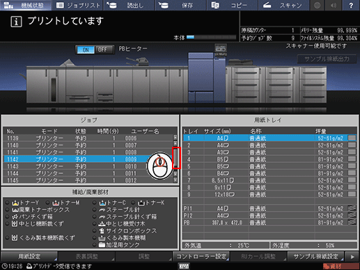Screen dimensions: 360x270
Task: Select highlighted job 1142 row
Action: coord(88,159)
